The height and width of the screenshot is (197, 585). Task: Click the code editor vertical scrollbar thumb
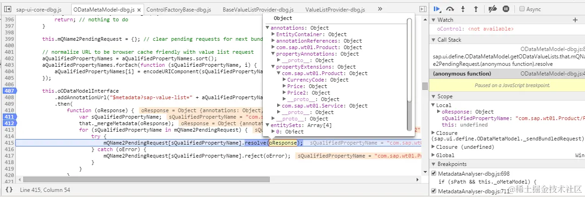coord(425,86)
